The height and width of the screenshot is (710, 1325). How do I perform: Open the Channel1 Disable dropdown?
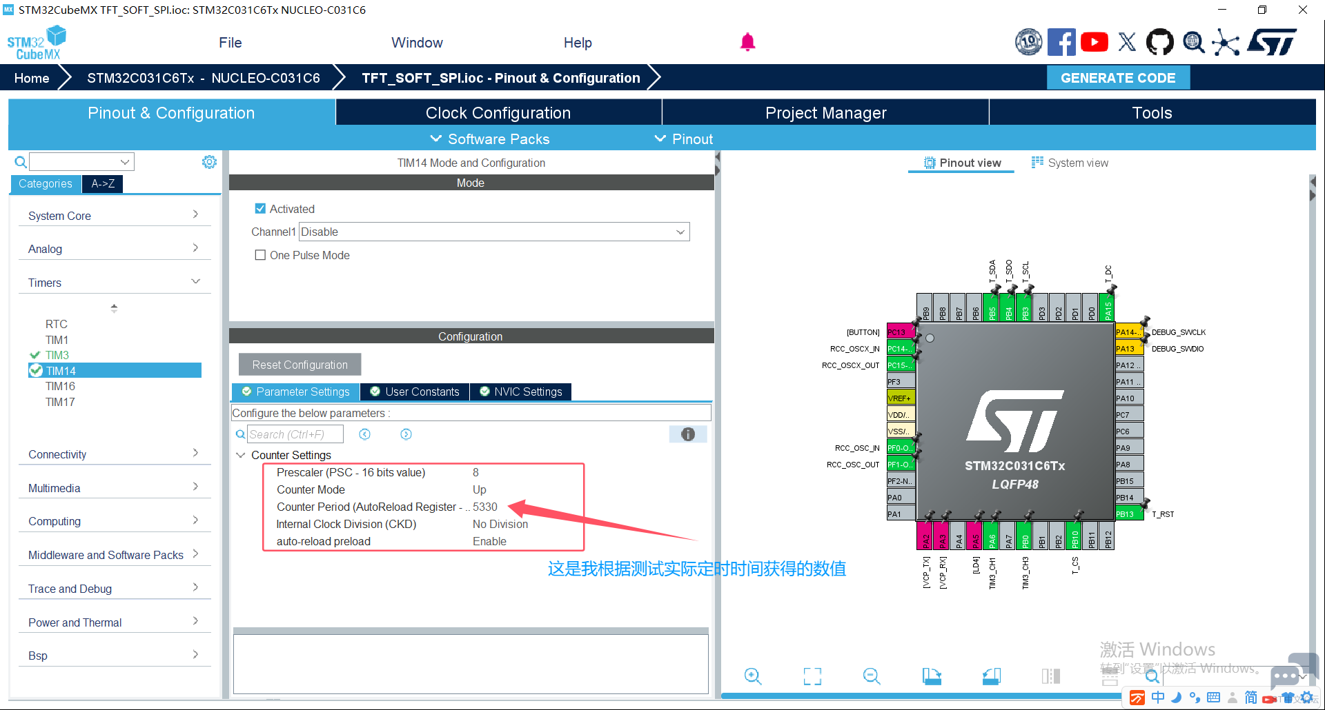pyautogui.click(x=494, y=232)
